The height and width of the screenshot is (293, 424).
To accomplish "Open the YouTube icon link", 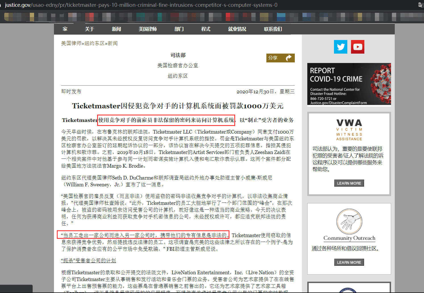I will coord(358,47).
